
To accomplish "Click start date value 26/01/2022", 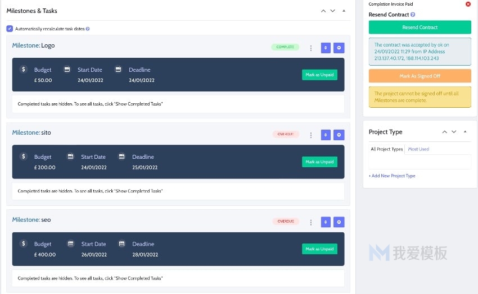I will (x=94, y=255).
